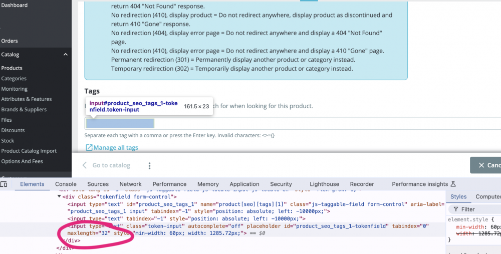This screenshot has height=254, width=501.
Task: Open the Styles pane tab
Action: pos(458,197)
